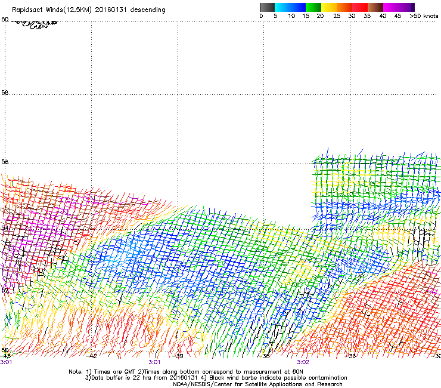
Task: Click the longitude -36 axis label
Action: [264, 356]
